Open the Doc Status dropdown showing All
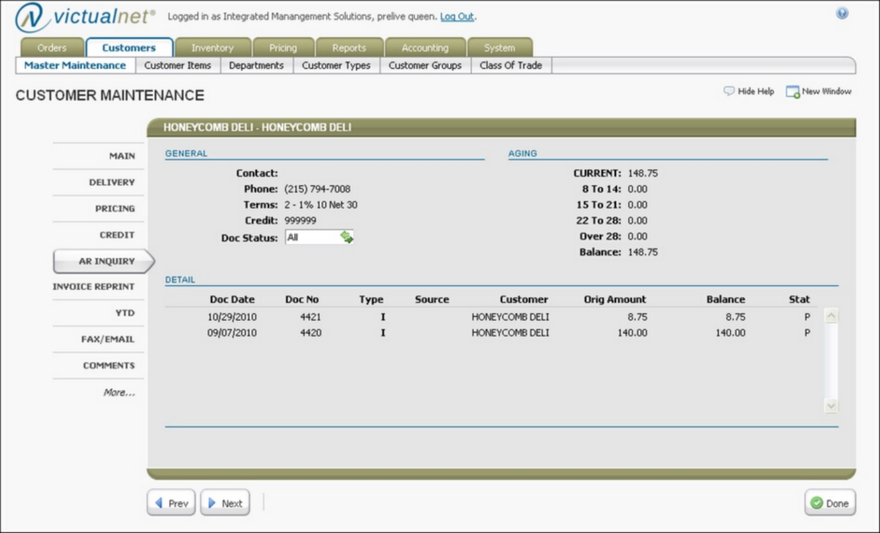 319,237
